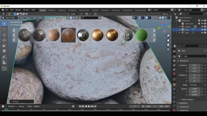
Task: Toggle the camera view icon
Action: pyautogui.click(x=168, y=45)
